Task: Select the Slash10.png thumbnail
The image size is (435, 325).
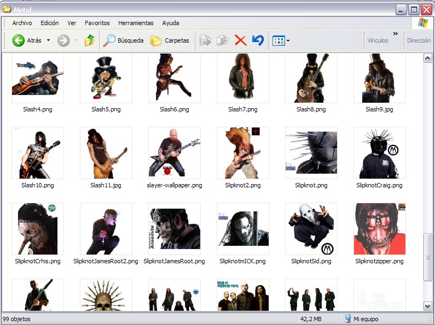Action: (38, 153)
